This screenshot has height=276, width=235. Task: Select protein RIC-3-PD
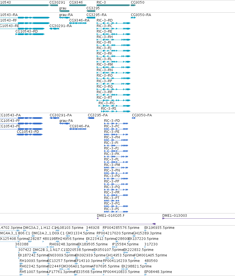pos(116,124)
